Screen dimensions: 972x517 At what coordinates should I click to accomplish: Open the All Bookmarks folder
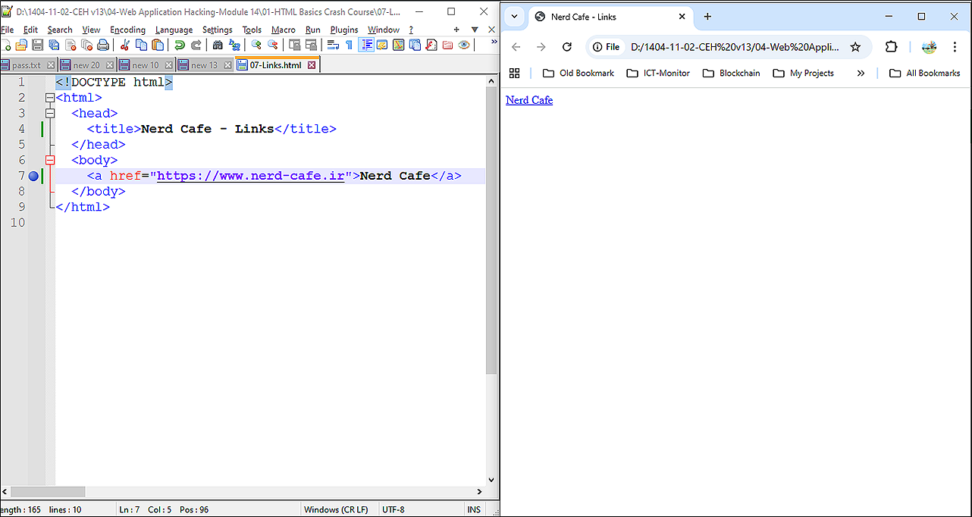tap(924, 74)
